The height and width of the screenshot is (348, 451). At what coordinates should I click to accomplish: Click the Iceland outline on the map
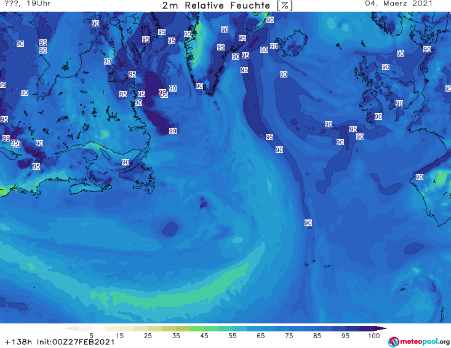coord(291,44)
